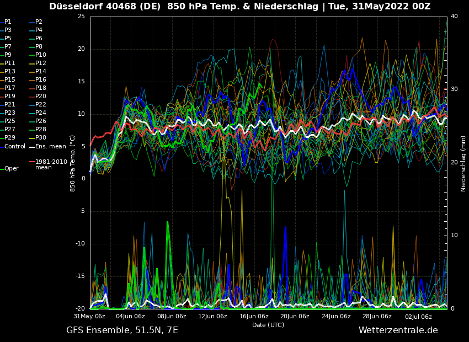Select the 16Jun 06z date tick
Viewport: 469px width, 342px height.
click(254, 316)
